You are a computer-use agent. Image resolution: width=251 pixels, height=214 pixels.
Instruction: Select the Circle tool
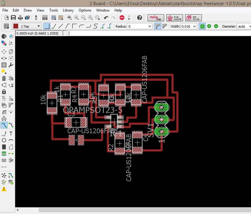click(x=4, y=140)
